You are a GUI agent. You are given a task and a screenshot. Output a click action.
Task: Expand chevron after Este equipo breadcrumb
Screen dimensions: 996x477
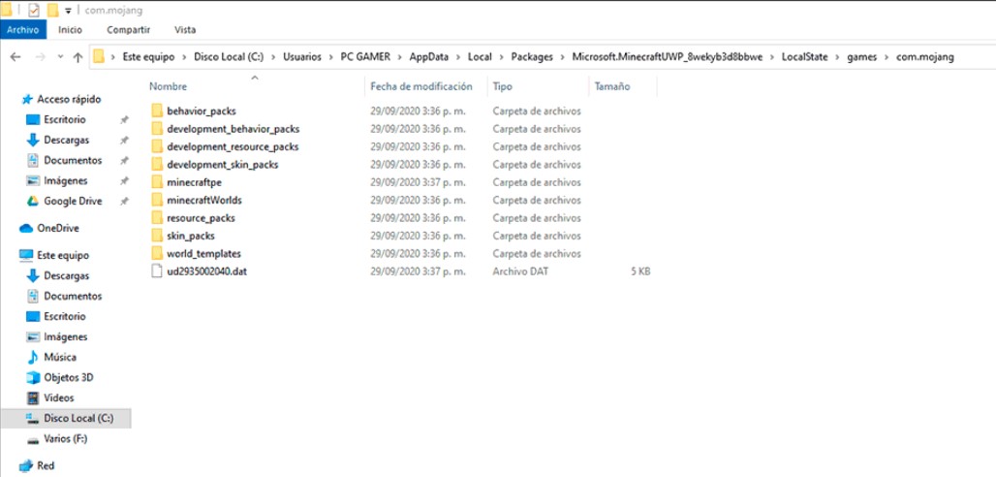(x=183, y=56)
